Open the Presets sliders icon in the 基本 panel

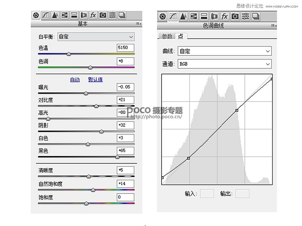[112, 15]
